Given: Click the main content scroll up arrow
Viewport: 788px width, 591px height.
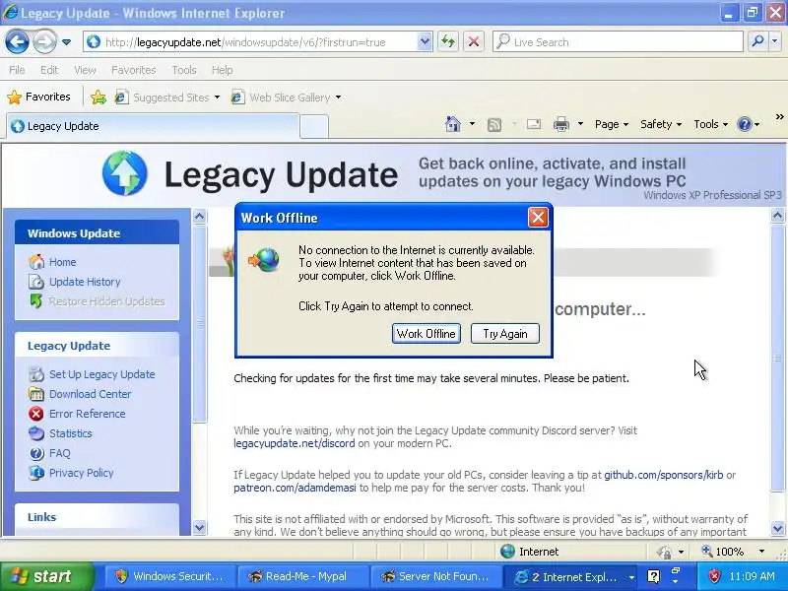Looking at the screenshot, I should click(x=777, y=216).
